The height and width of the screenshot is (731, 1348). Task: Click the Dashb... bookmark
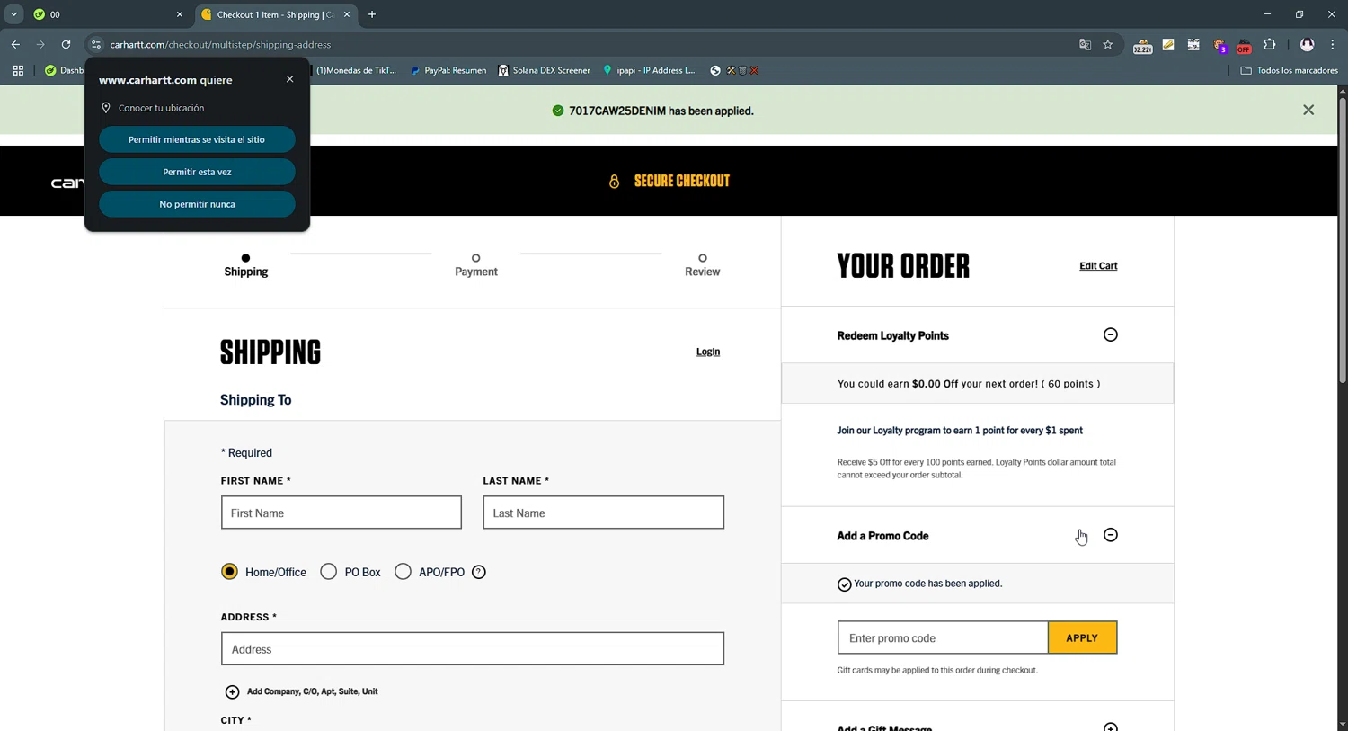(x=64, y=70)
